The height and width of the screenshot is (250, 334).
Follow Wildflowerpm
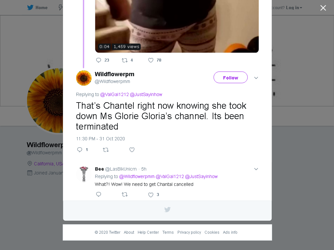click(x=231, y=77)
